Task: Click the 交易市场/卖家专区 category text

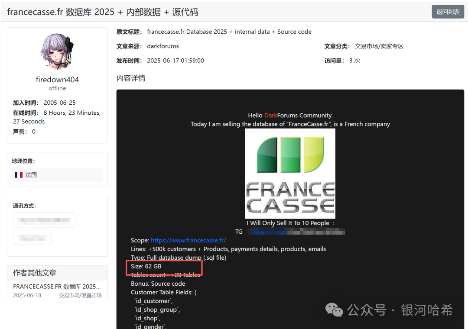Action: 379,46
